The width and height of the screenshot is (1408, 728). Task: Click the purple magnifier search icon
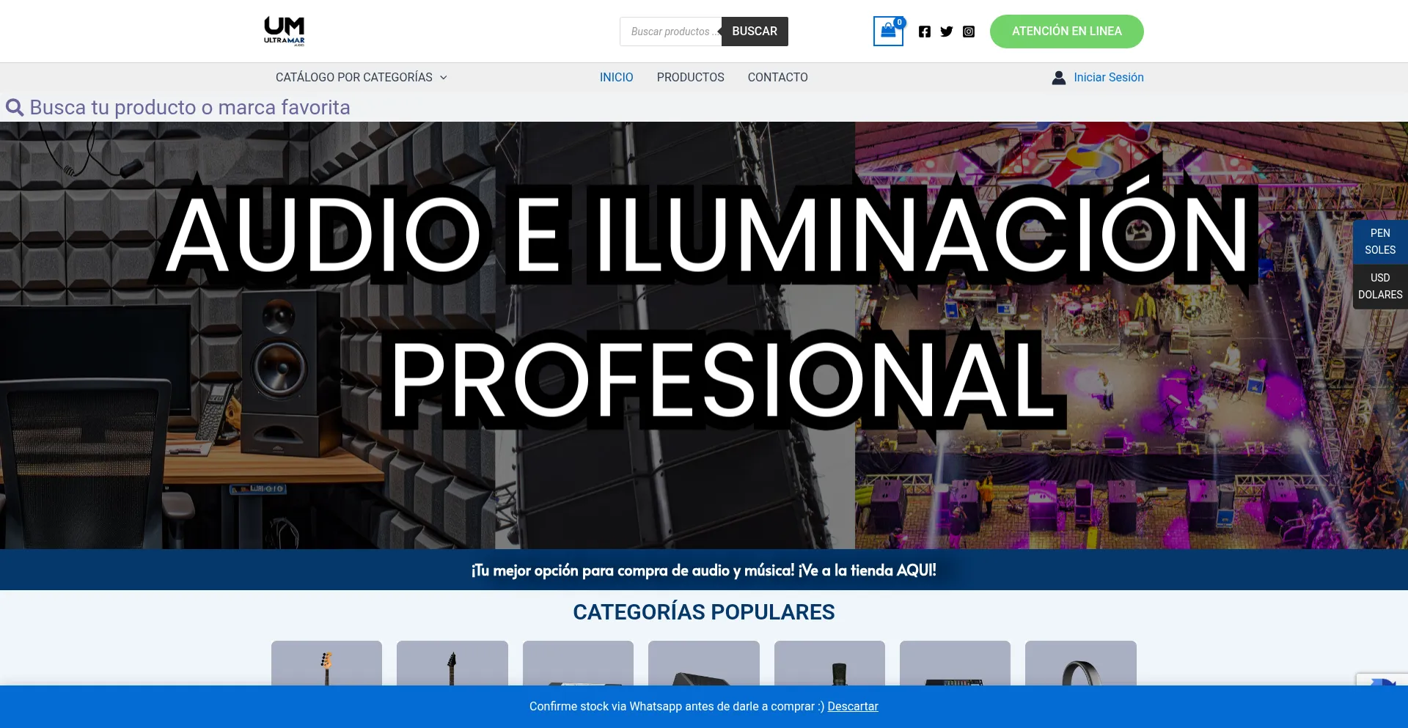[15, 108]
